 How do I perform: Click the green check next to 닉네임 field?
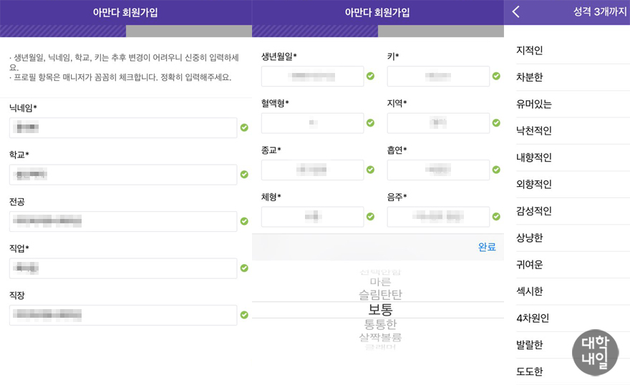244,127
